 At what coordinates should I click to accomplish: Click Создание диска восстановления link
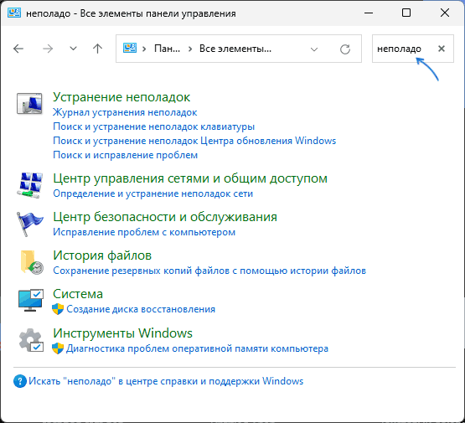(x=141, y=309)
